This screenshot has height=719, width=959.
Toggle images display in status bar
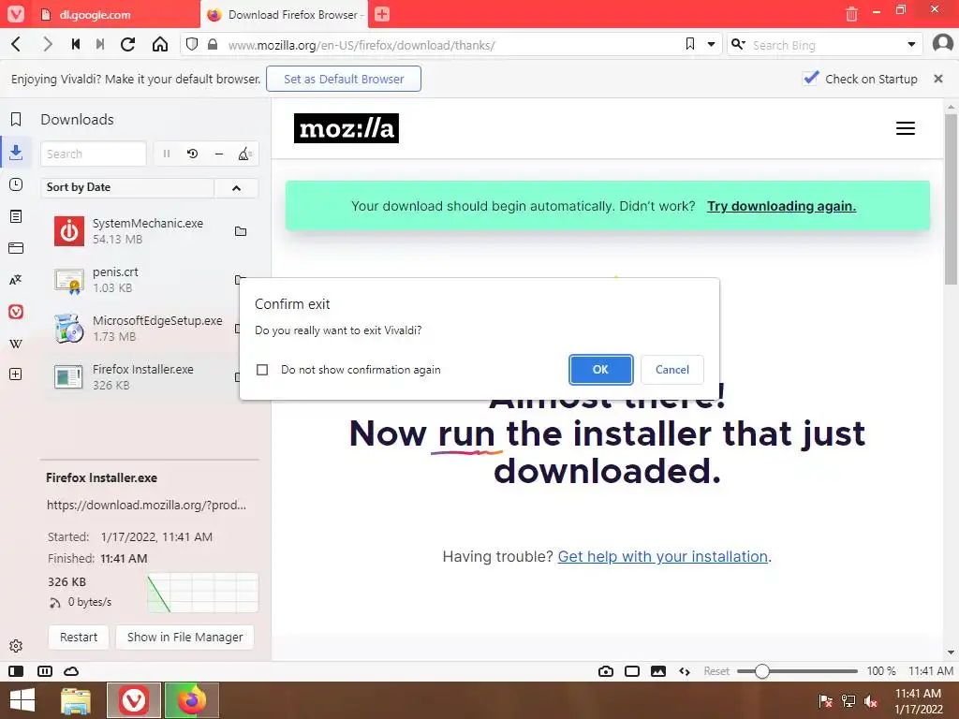[658, 671]
